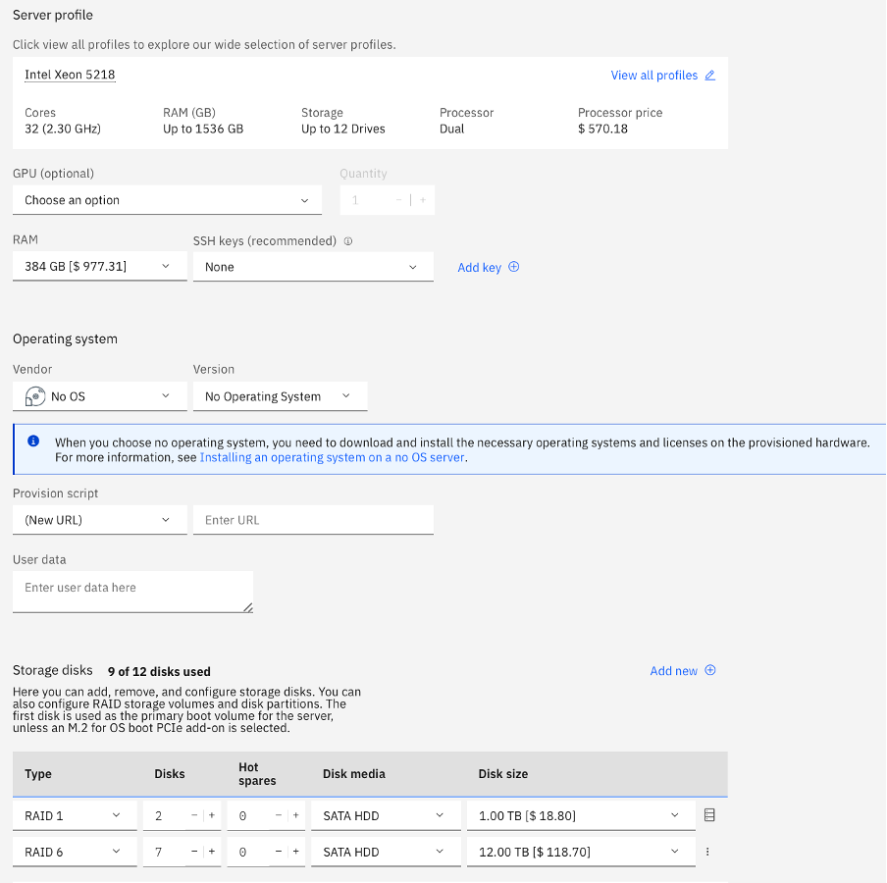Increment the RAID 1 disks count
887x883 pixels.
point(212,814)
